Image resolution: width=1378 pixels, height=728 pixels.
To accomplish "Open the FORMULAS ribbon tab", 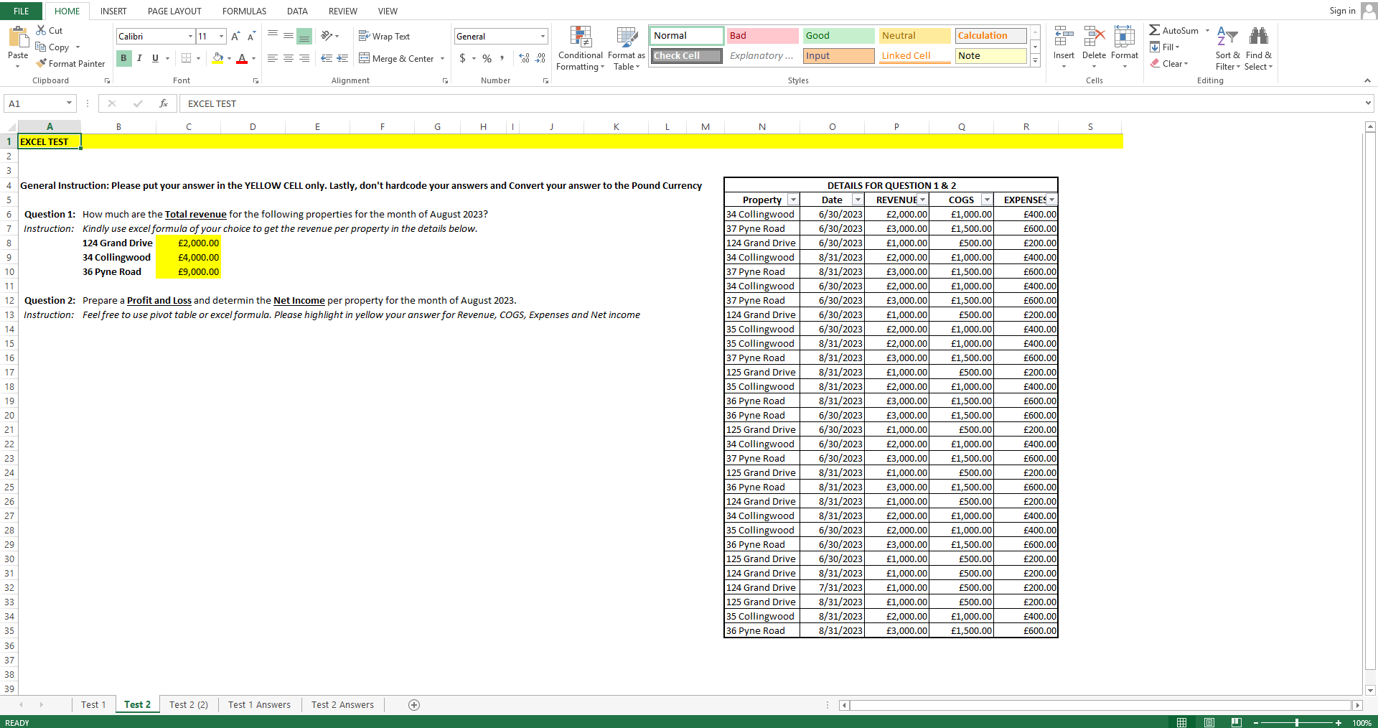I will point(244,11).
